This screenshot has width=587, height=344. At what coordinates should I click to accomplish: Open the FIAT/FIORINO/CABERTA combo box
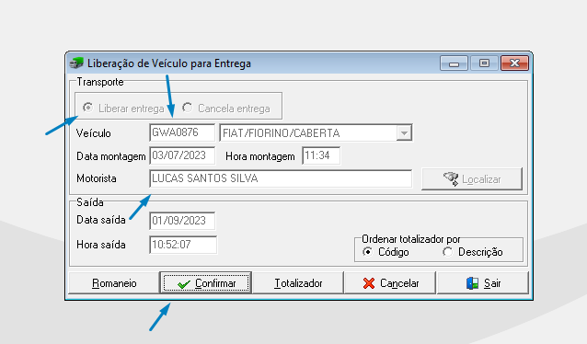pos(316,132)
